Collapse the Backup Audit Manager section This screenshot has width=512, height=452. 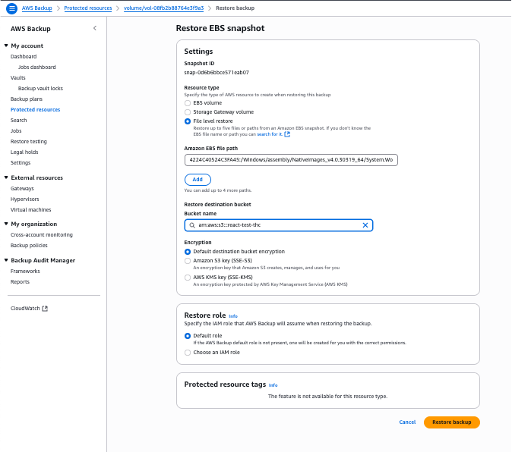pos(6,260)
